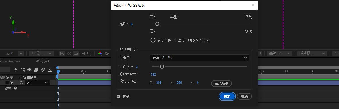Viewport: 339px width, 109px height.
Task: Click the 20s mark on time ruler
Action: coord(312,71)
